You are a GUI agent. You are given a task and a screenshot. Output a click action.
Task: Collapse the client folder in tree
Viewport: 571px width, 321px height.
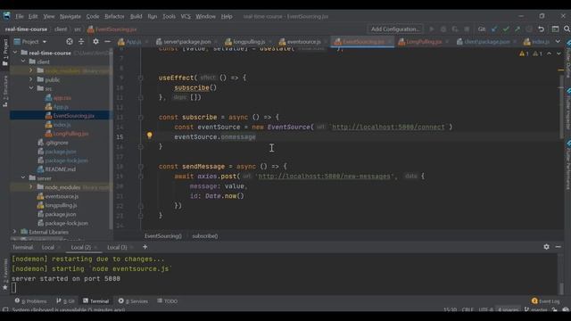pos(23,62)
